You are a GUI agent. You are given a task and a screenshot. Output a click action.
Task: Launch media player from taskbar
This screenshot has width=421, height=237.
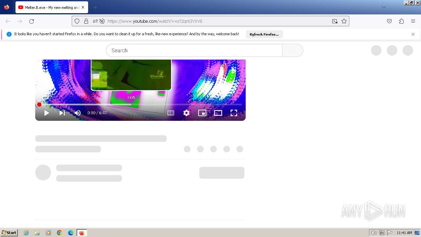[x=48, y=233]
